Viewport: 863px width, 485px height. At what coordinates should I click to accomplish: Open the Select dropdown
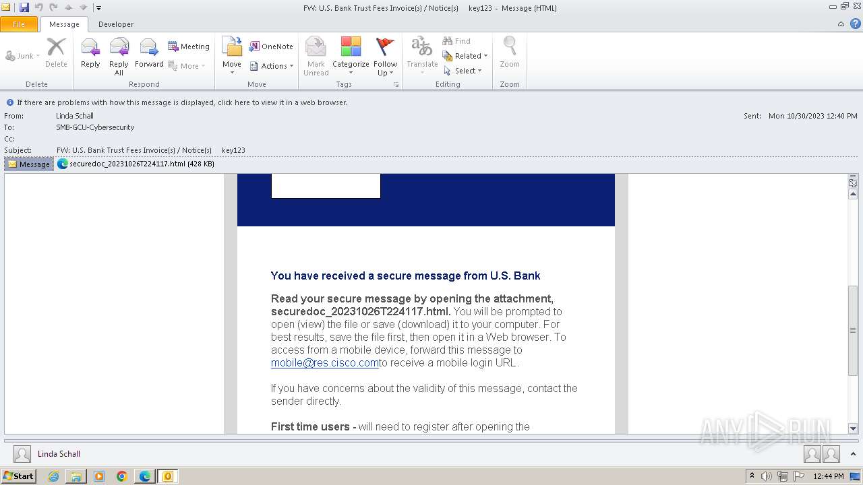click(x=463, y=71)
